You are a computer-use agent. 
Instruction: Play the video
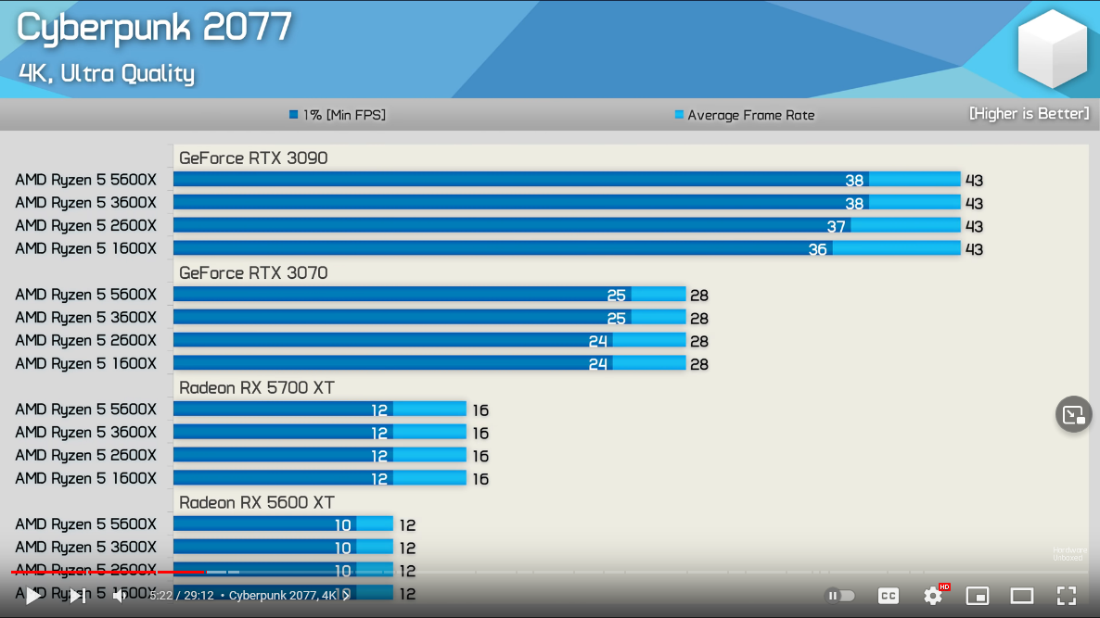point(33,596)
